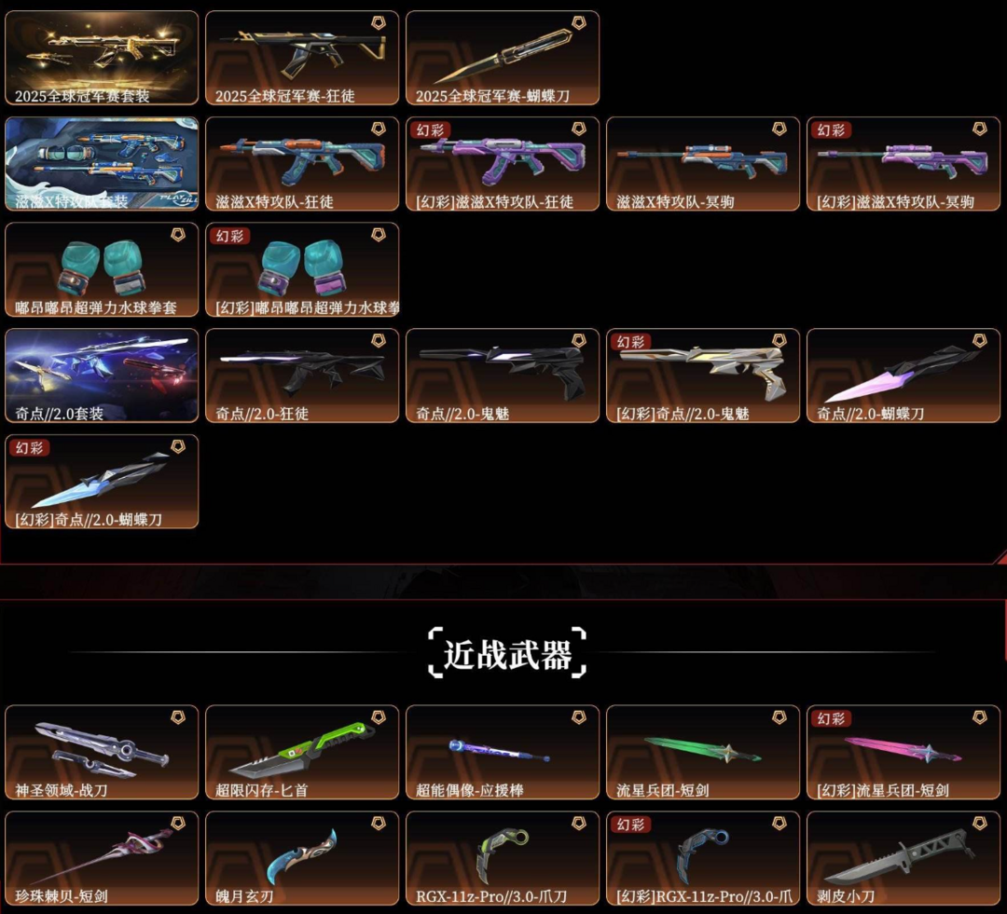Click the badge icon on 剥皮小刀 card
The image size is (1007, 914).
[x=979, y=823]
